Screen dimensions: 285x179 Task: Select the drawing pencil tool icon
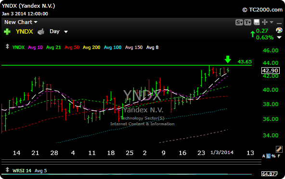click(279, 149)
